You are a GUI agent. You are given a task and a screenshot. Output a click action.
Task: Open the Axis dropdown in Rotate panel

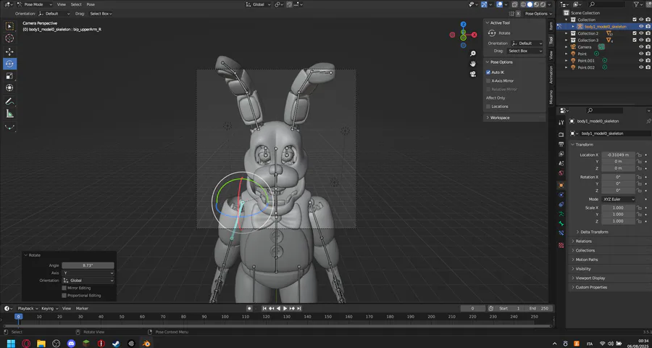[88, 273]
